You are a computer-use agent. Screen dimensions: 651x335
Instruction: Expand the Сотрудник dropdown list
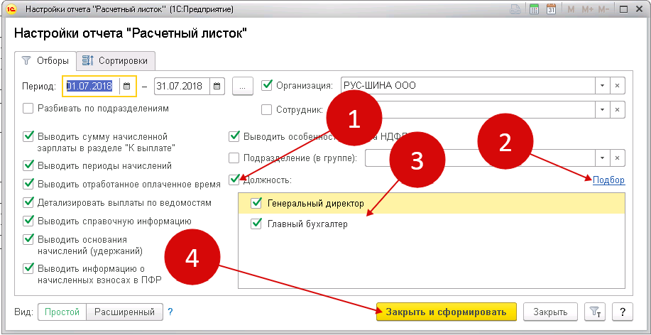point(602,109)
